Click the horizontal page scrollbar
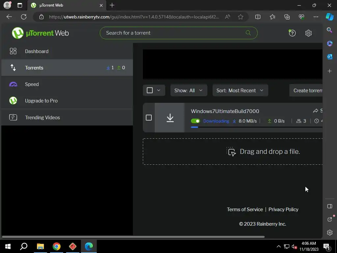 pyautogui.click(x=133, y=237)
